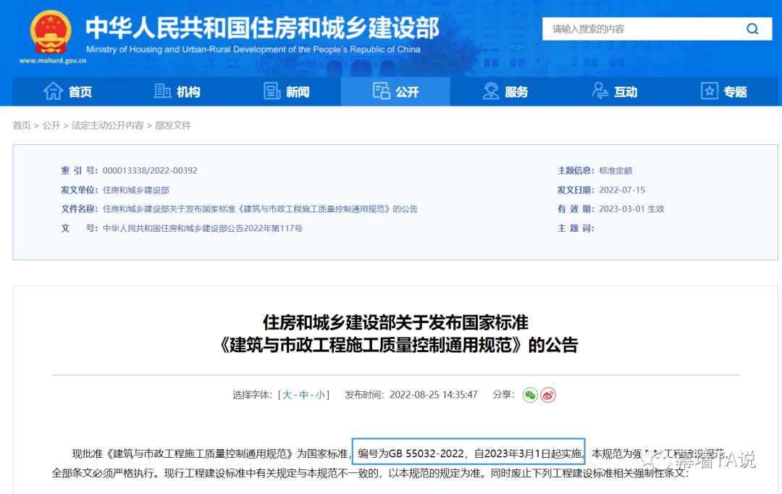Click 大 to enlarge the font size
Screen dimensions: 782x494
(x=288, y=395)
